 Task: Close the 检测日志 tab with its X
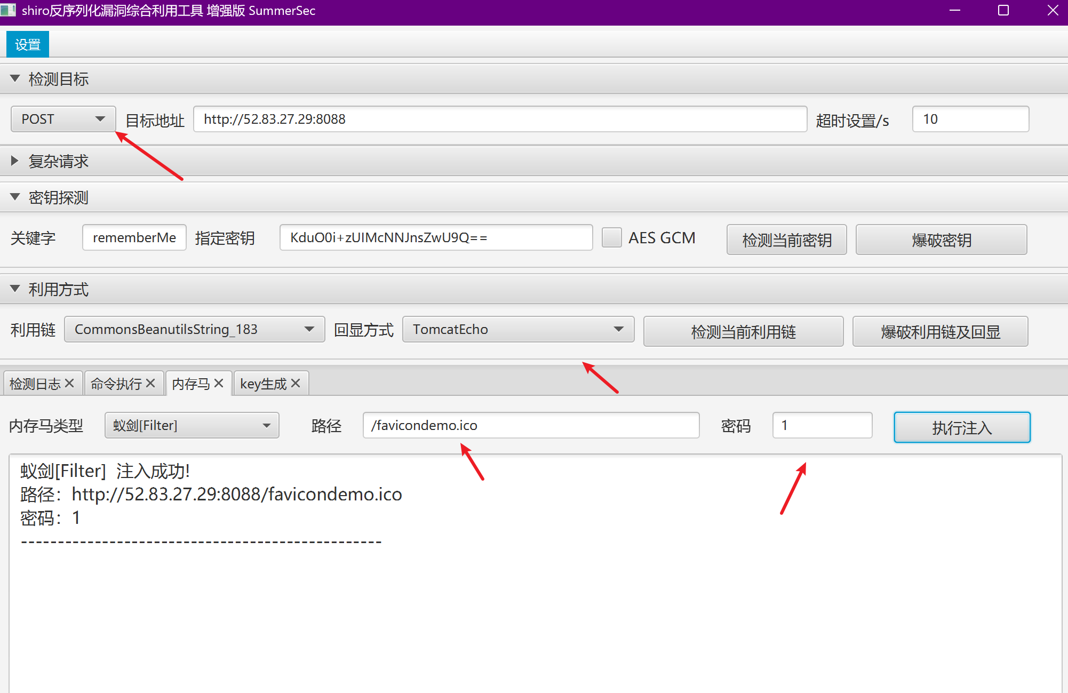[x=69, y=383]
